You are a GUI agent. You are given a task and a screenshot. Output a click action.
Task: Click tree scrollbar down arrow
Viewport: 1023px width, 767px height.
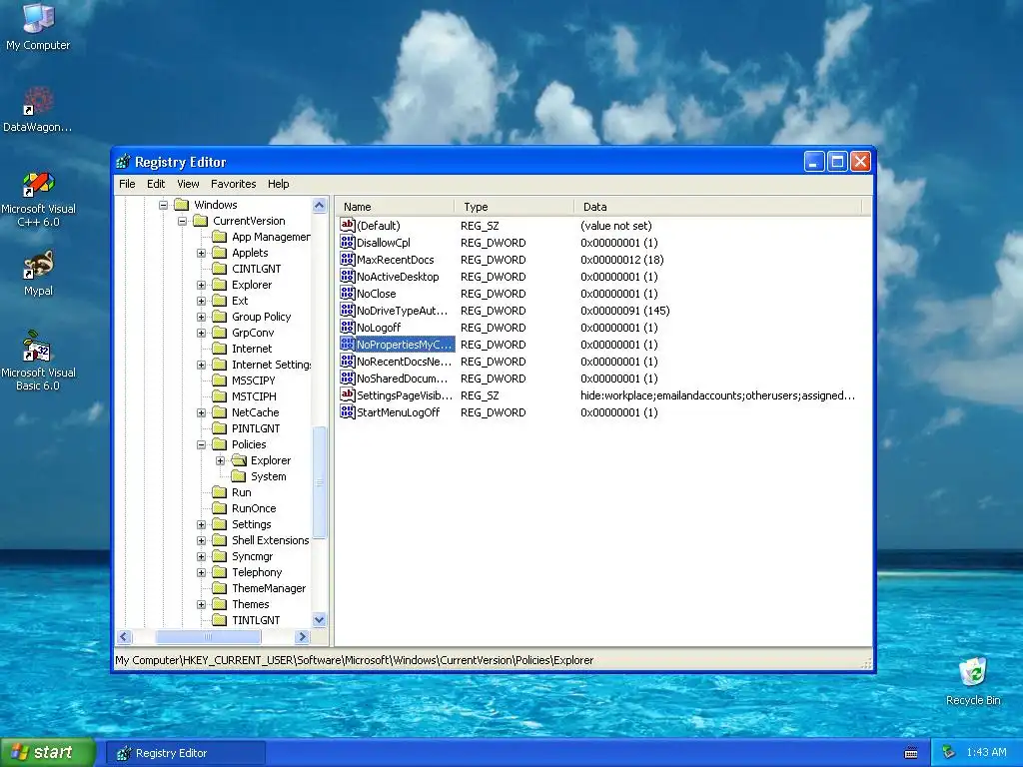tap(319, 620)
